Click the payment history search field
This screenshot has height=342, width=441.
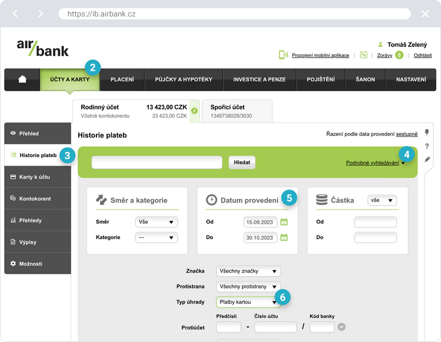click(x=157, y=162)
